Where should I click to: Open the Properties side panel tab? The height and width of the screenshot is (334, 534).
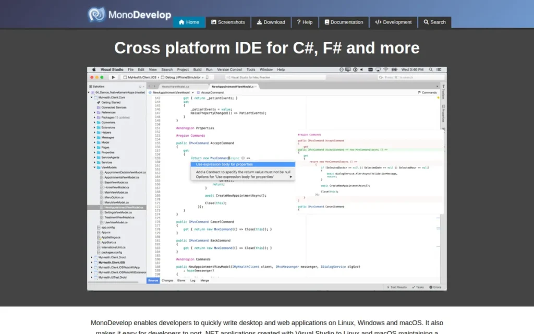tap(443, 113)
